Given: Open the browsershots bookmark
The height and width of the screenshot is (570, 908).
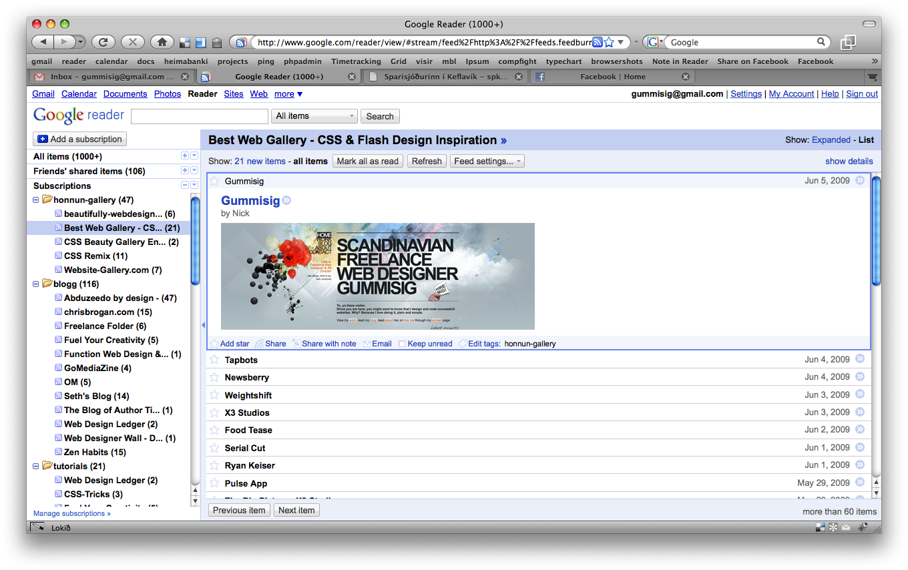Looking at the screenshot, I should [x=617, y=61].
